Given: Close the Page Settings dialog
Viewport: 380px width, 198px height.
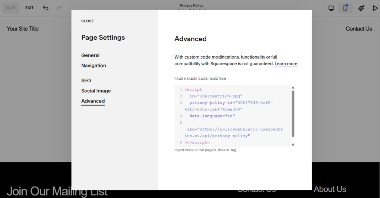Looking at the screenshot, I should coord(88,21).
